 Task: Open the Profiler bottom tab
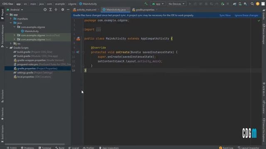click(x=89, y=148)
